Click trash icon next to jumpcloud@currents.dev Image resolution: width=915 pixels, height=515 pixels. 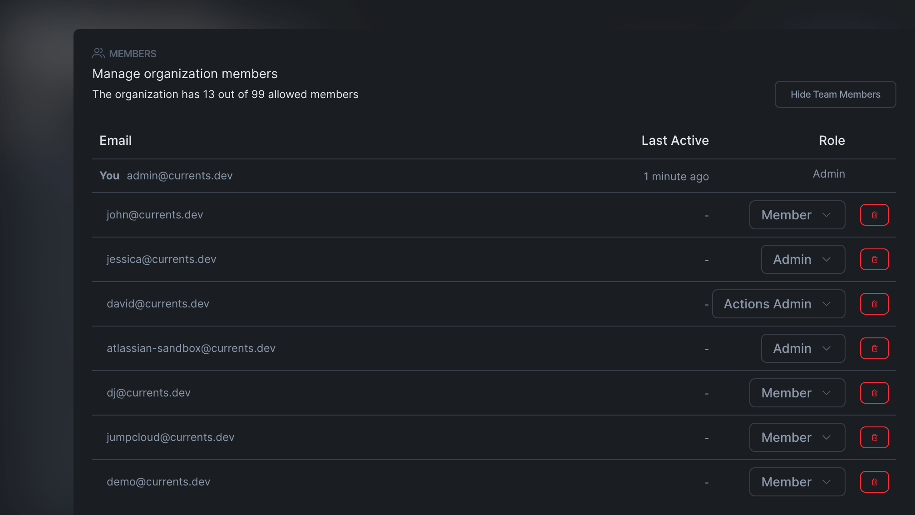pyautogui.click(x=874, y=437)
